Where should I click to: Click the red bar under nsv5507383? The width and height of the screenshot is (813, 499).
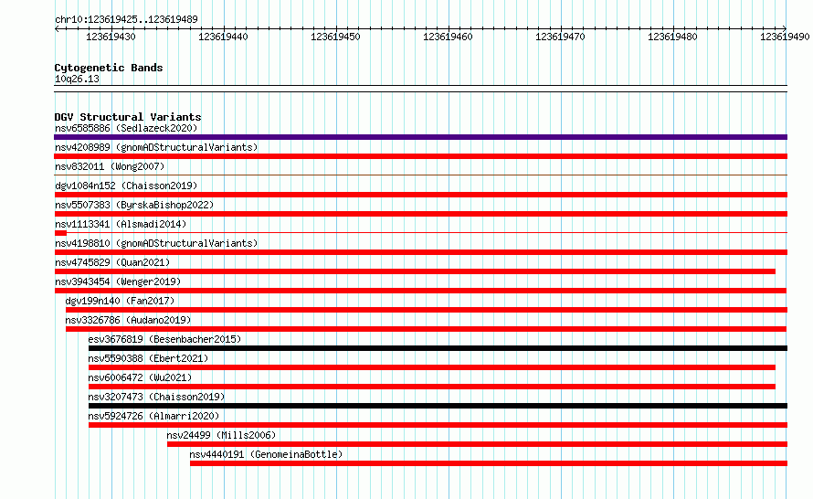pyautogui.click(x=420, y=214)
